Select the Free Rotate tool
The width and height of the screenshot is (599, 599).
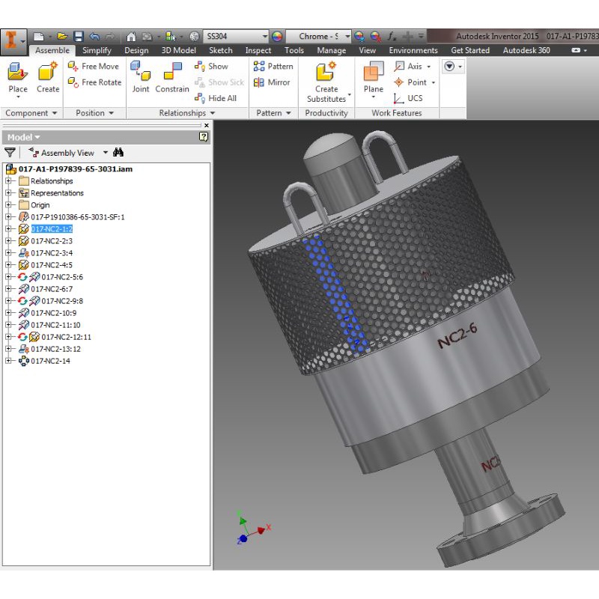[x=94, y=82]
